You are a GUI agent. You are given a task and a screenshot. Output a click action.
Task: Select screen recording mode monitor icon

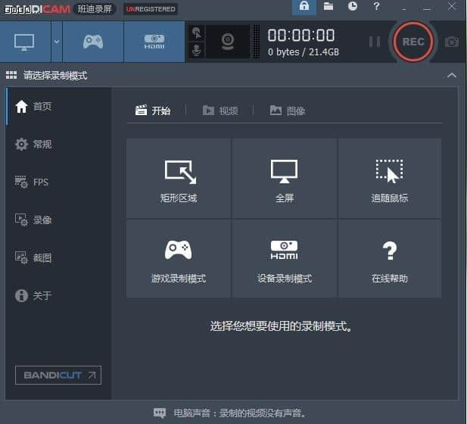[24, 42]
